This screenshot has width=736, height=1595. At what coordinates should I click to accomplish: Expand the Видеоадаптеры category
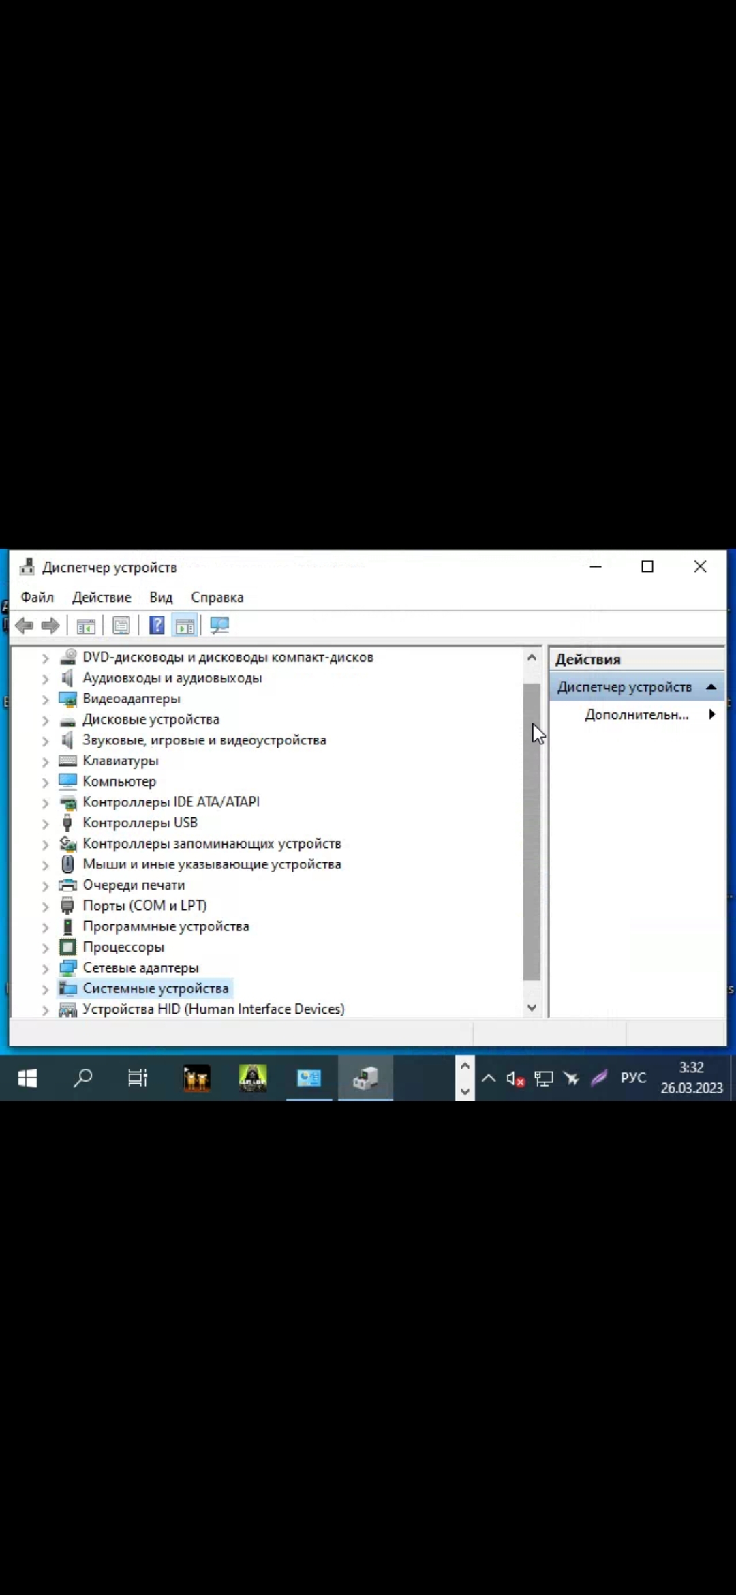point(46,699)
